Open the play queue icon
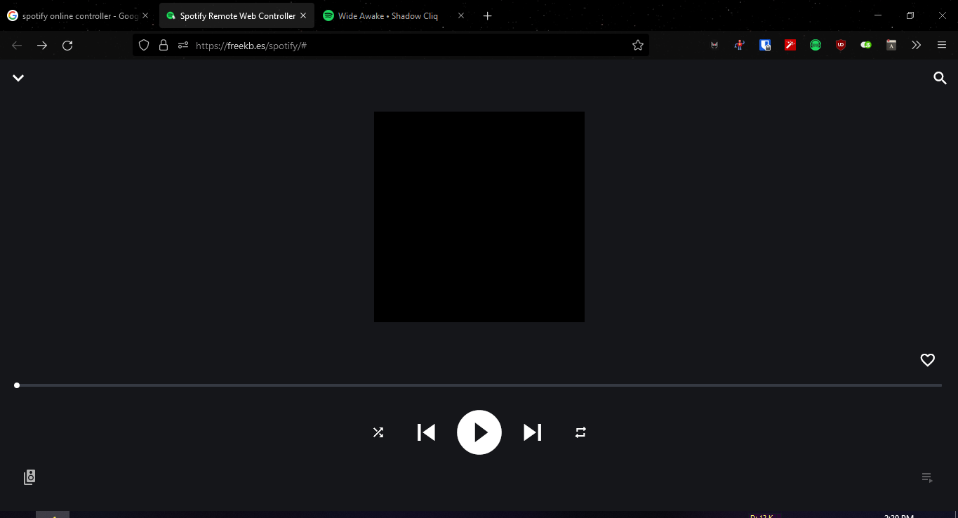 point(927,478)
